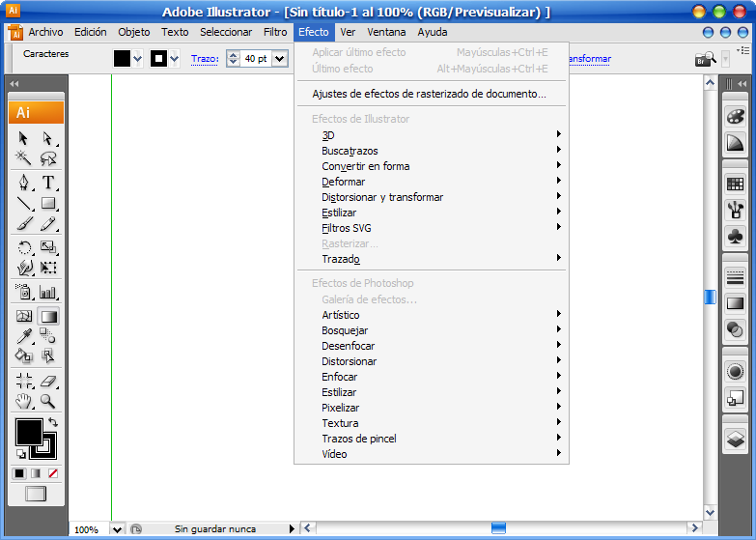This screenshot has height=540, width=756.
Task: Click the Trazo link in control bar
Action: [x=204, y=59]
